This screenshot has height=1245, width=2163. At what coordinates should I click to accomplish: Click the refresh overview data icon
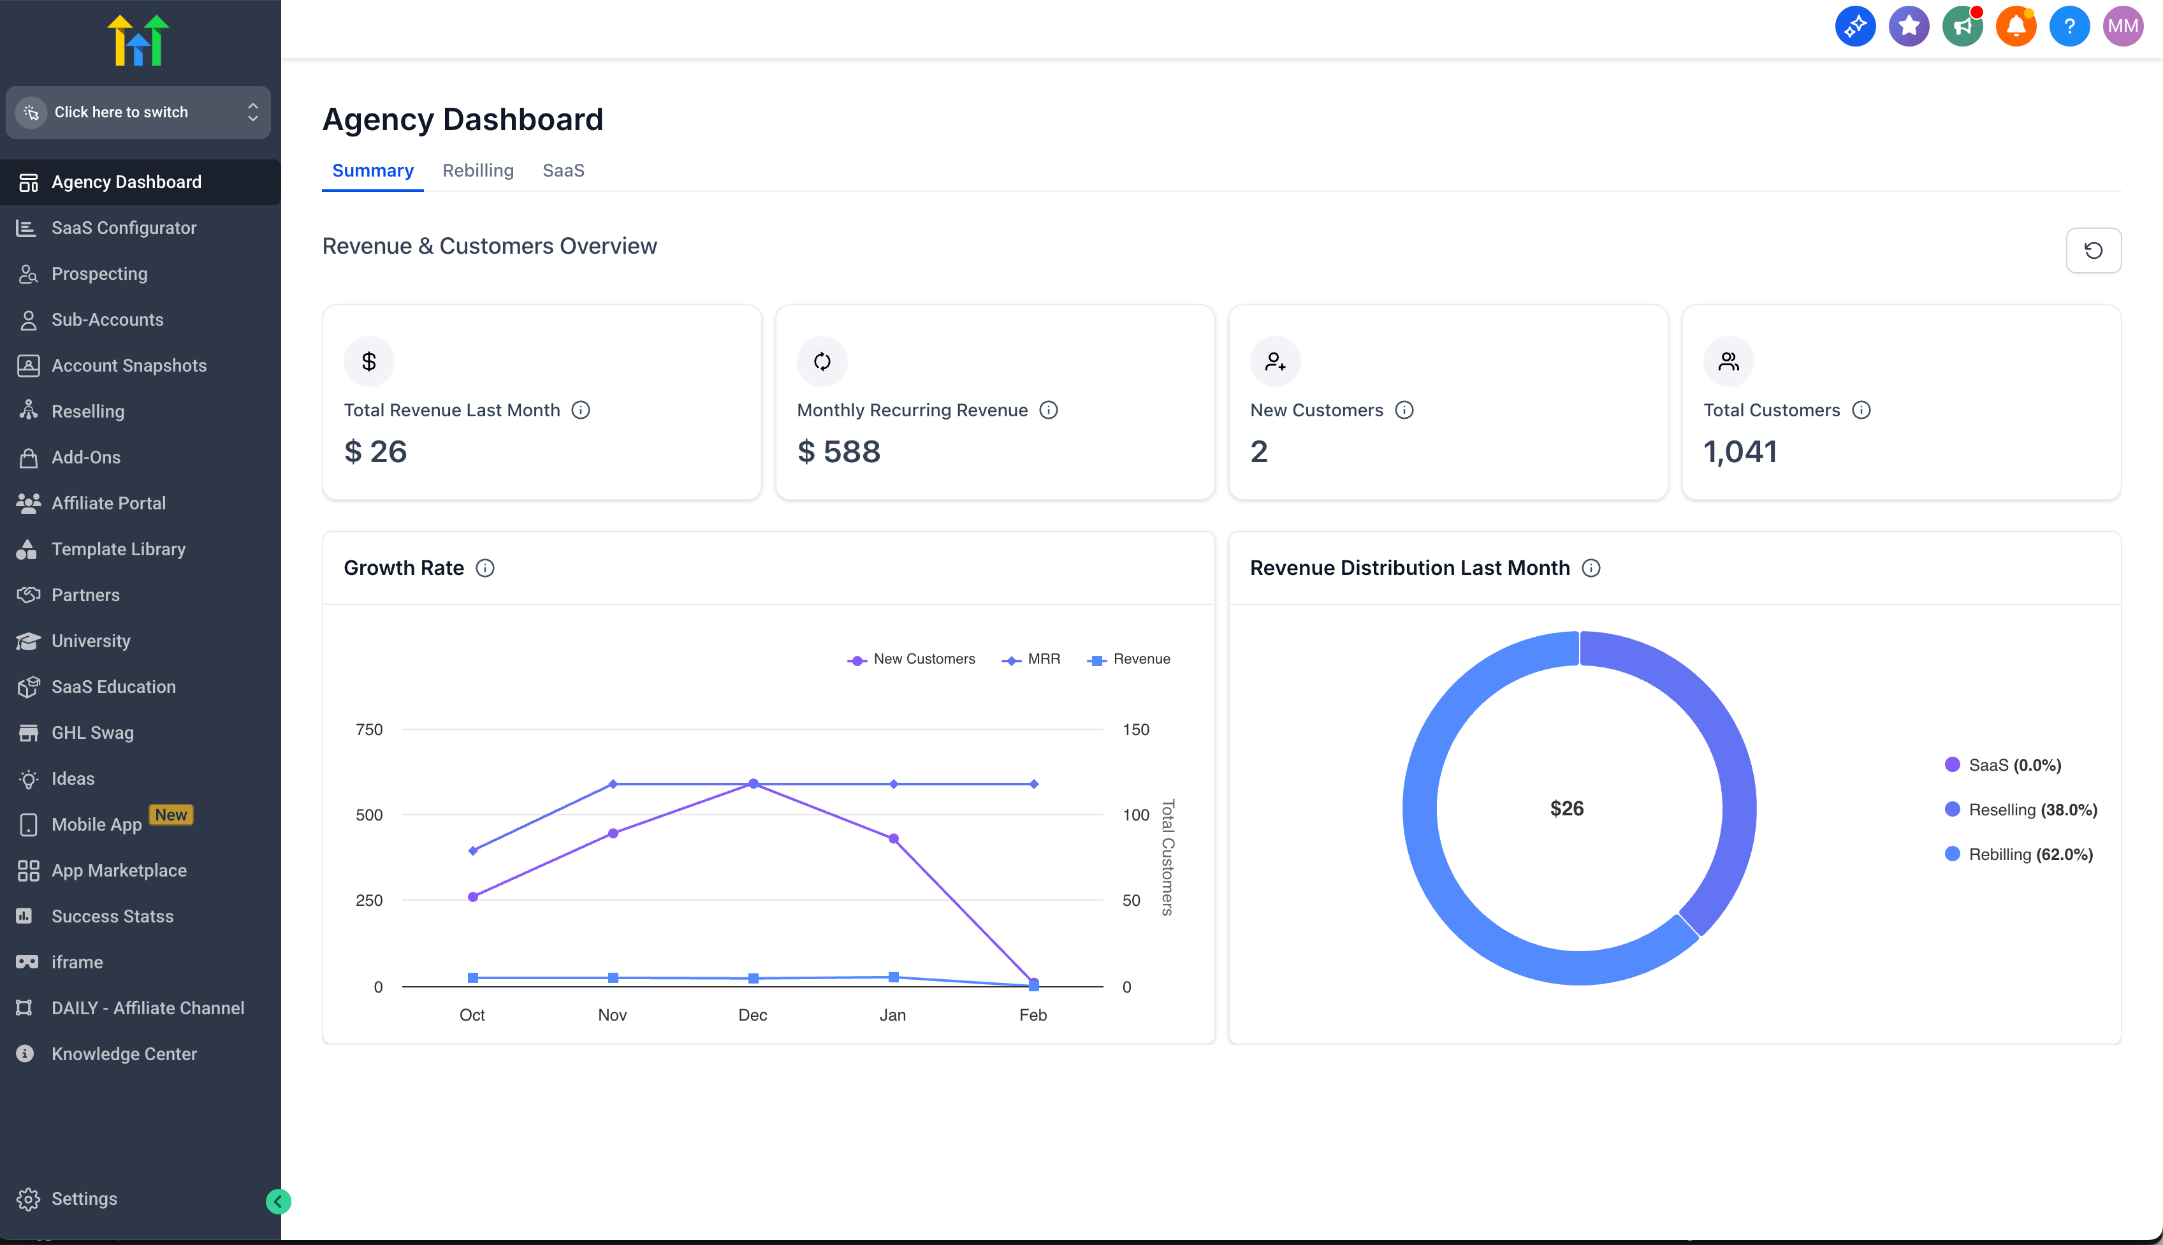(x=2092, y=251)
